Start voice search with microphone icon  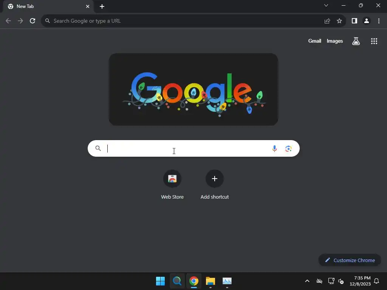pos(274,148)
